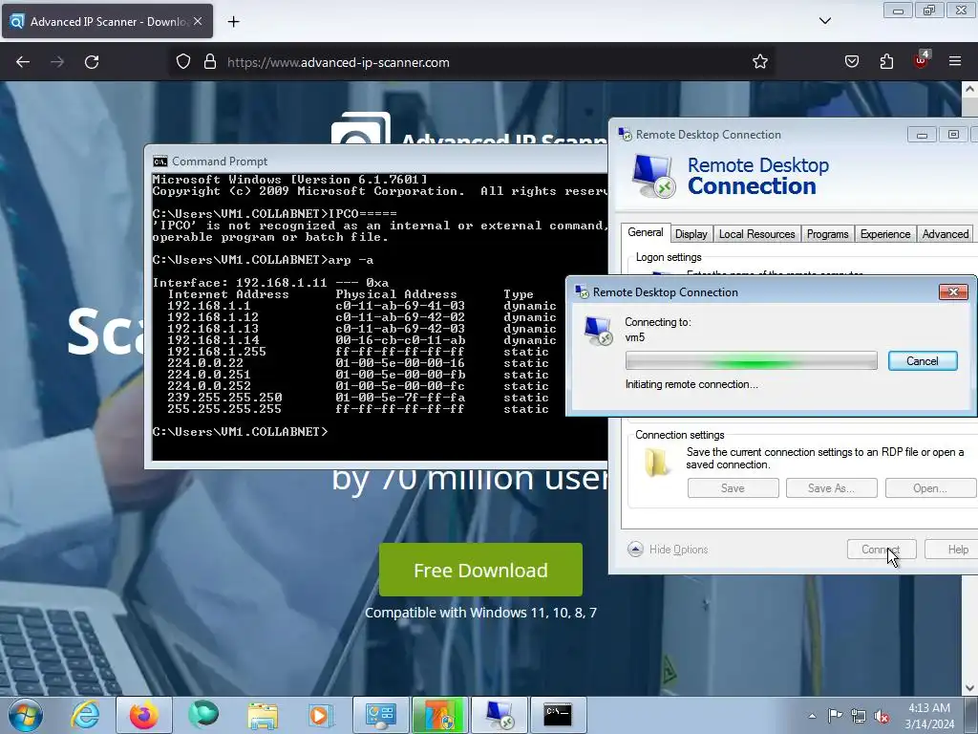Click the Connect button
The image size is (978, 734).
point(882,550)
